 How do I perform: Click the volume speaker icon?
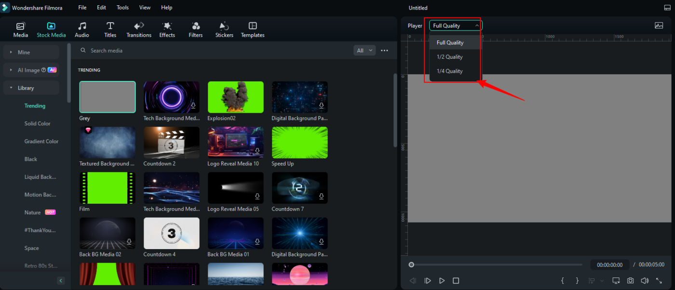tap(645, 280)
